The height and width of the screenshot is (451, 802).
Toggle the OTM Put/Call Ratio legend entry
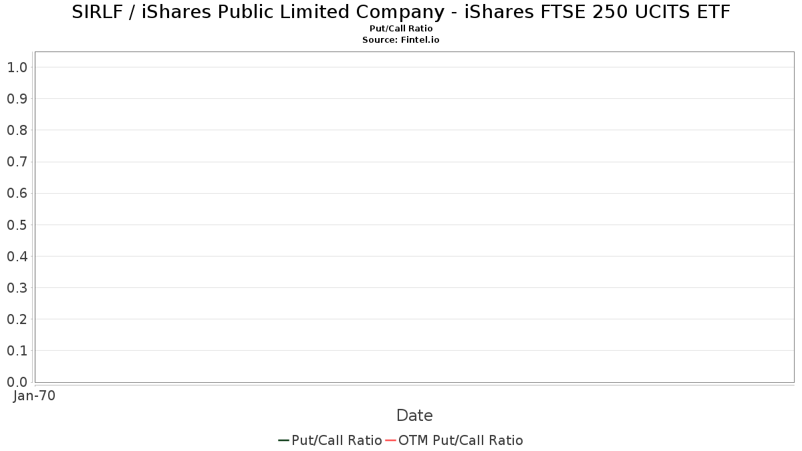click(460, 440)
